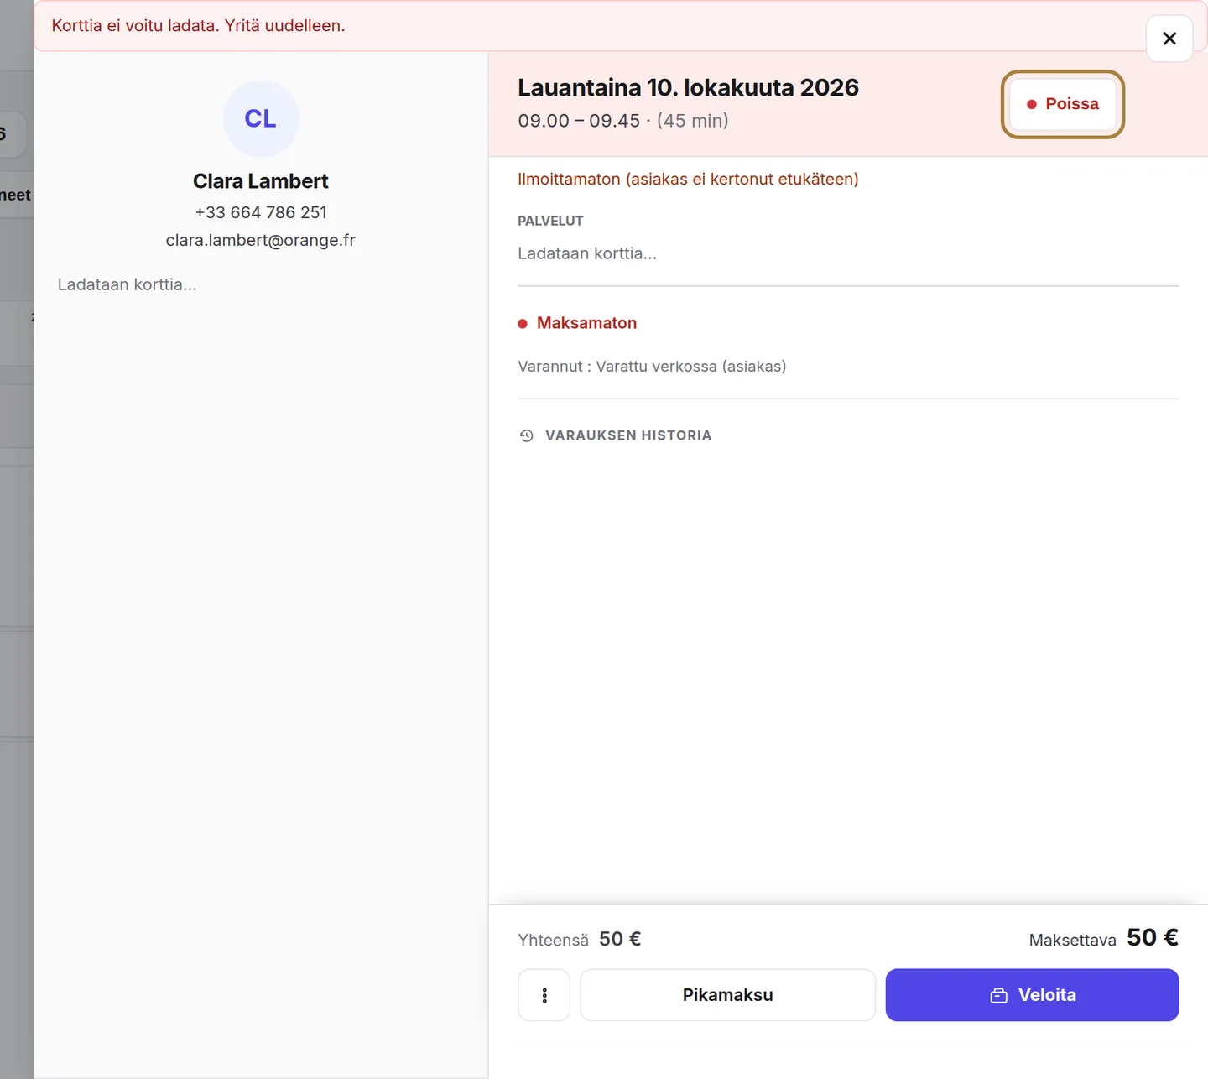Click the history clock icon

point(527,435)
